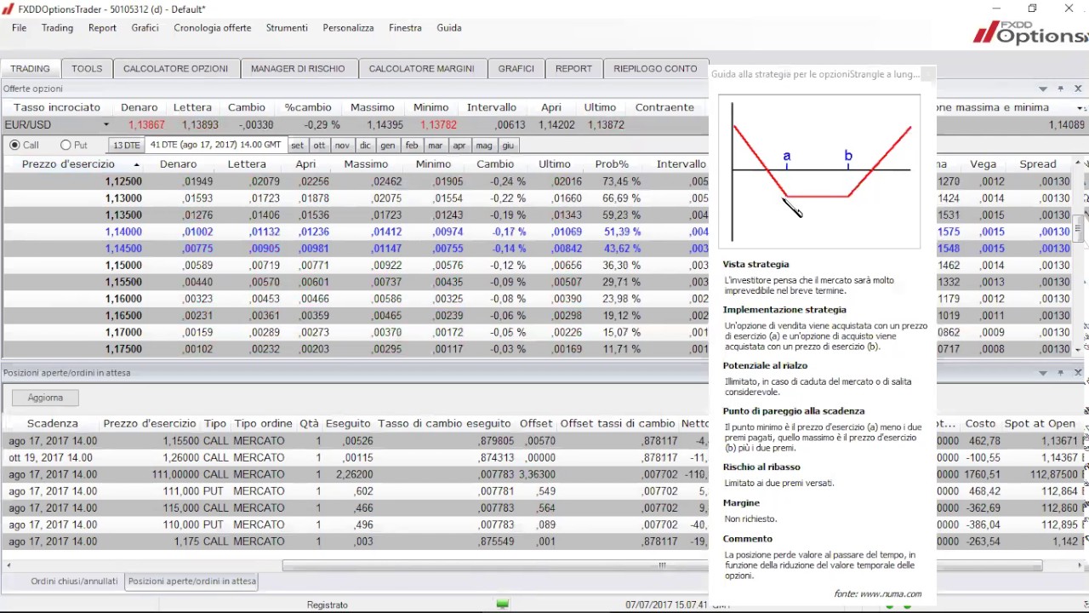1089x613 pixels.
Task: Open the Guida menu
Action: click(449, 28)
